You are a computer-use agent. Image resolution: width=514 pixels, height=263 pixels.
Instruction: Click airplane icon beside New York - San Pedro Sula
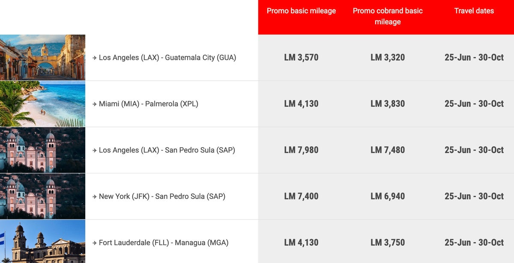click(95, 196)
